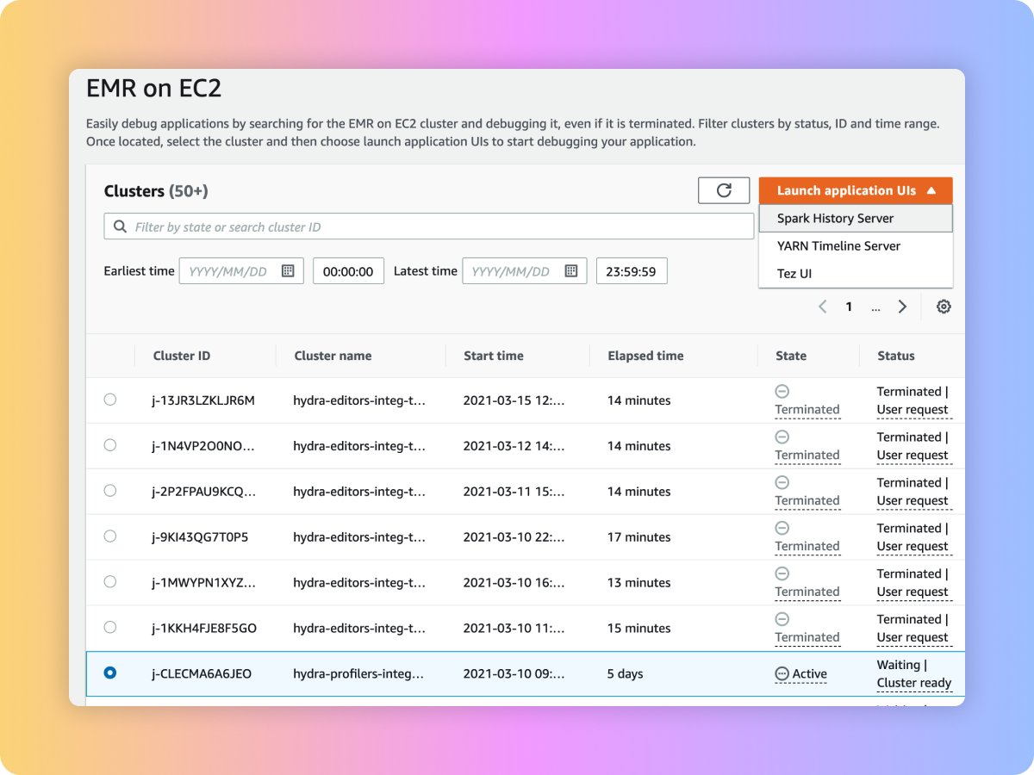This screenshot has width=1034, height=775.
Task: Open the Latest time calendar picker icon
Action: (570, 270)
